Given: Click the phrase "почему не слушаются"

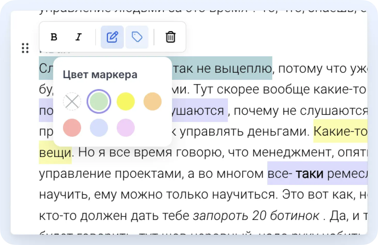Looking at the screenshot, I should point(301,111).
